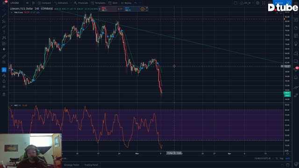Click the orange info icon on trade panel

(x=142, y=9)
